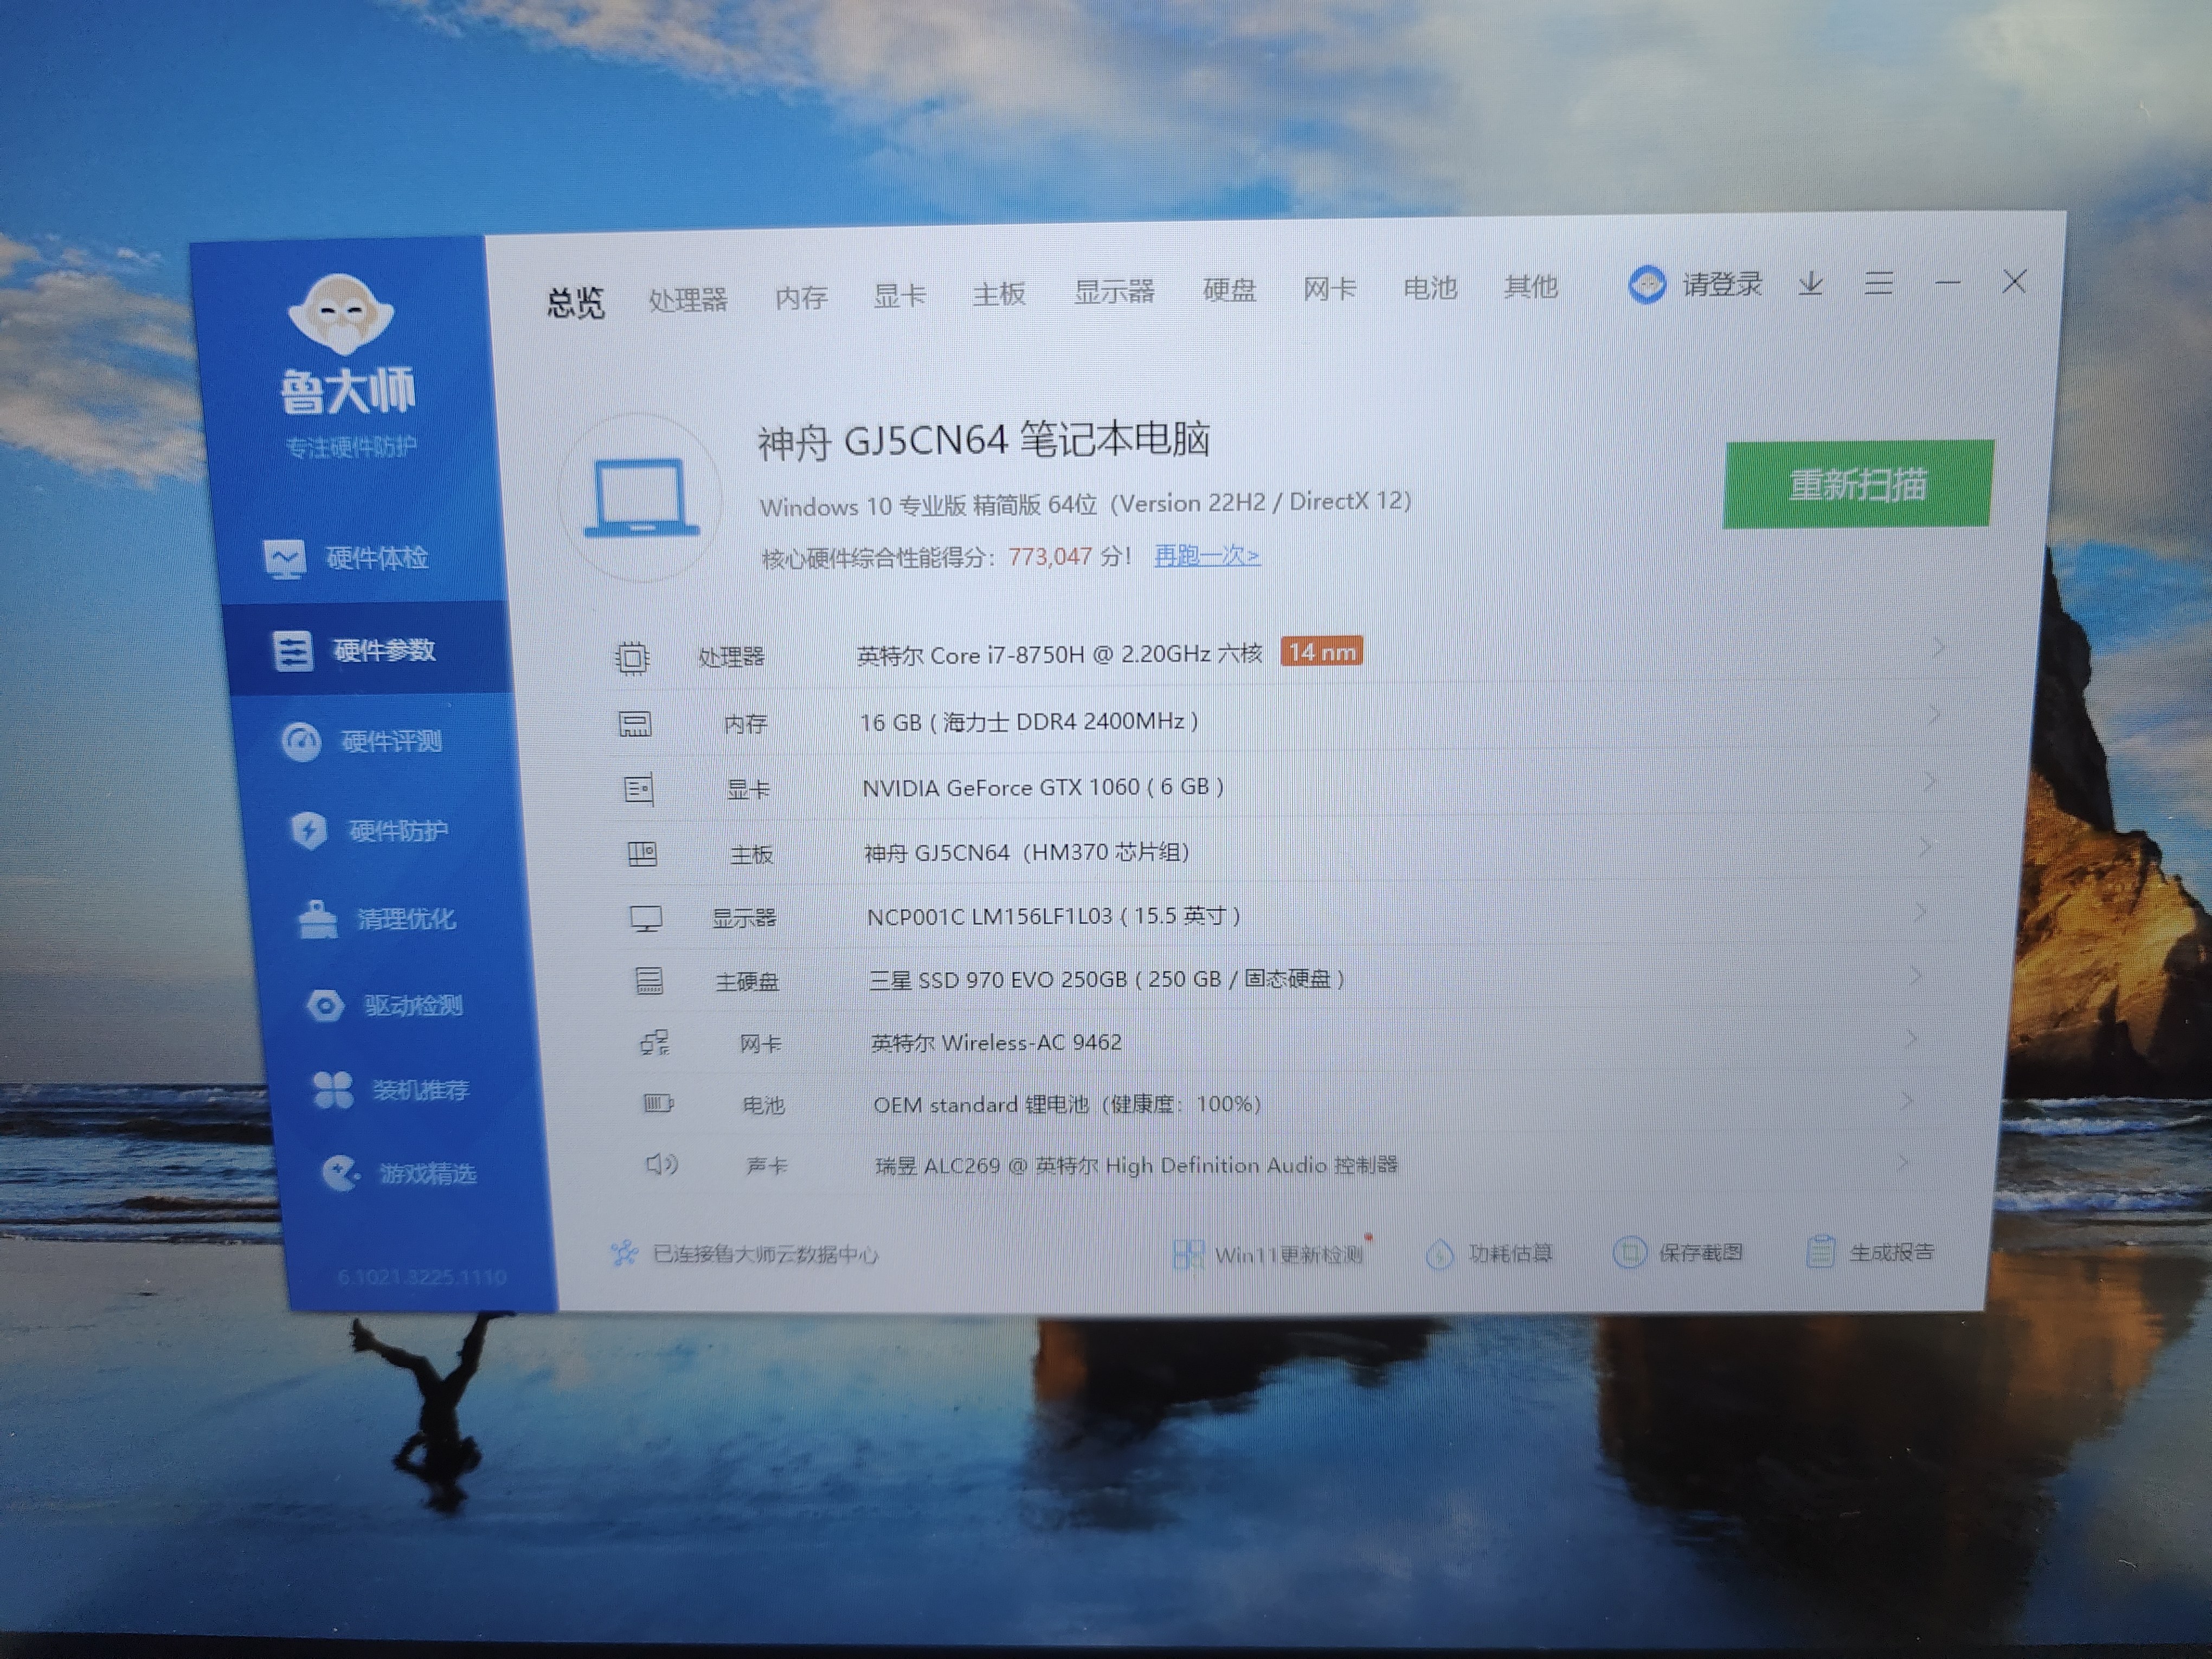Click the download arrow icon

point(1810,284)
